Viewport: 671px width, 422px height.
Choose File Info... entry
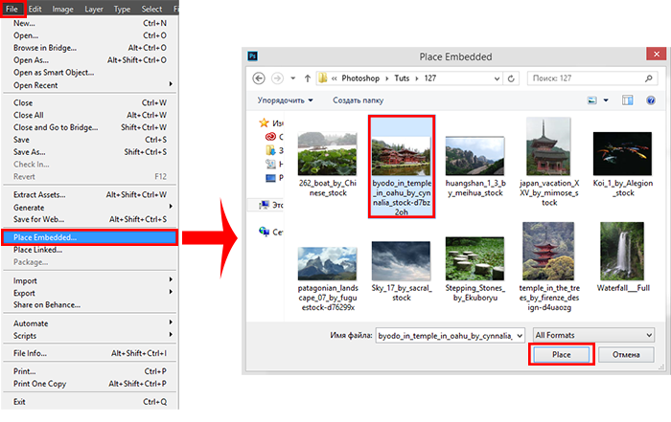coord(89,353)
